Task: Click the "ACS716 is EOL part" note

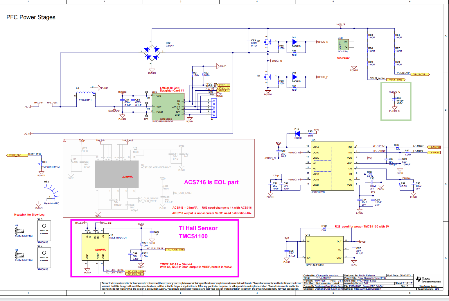Action: 211,182
